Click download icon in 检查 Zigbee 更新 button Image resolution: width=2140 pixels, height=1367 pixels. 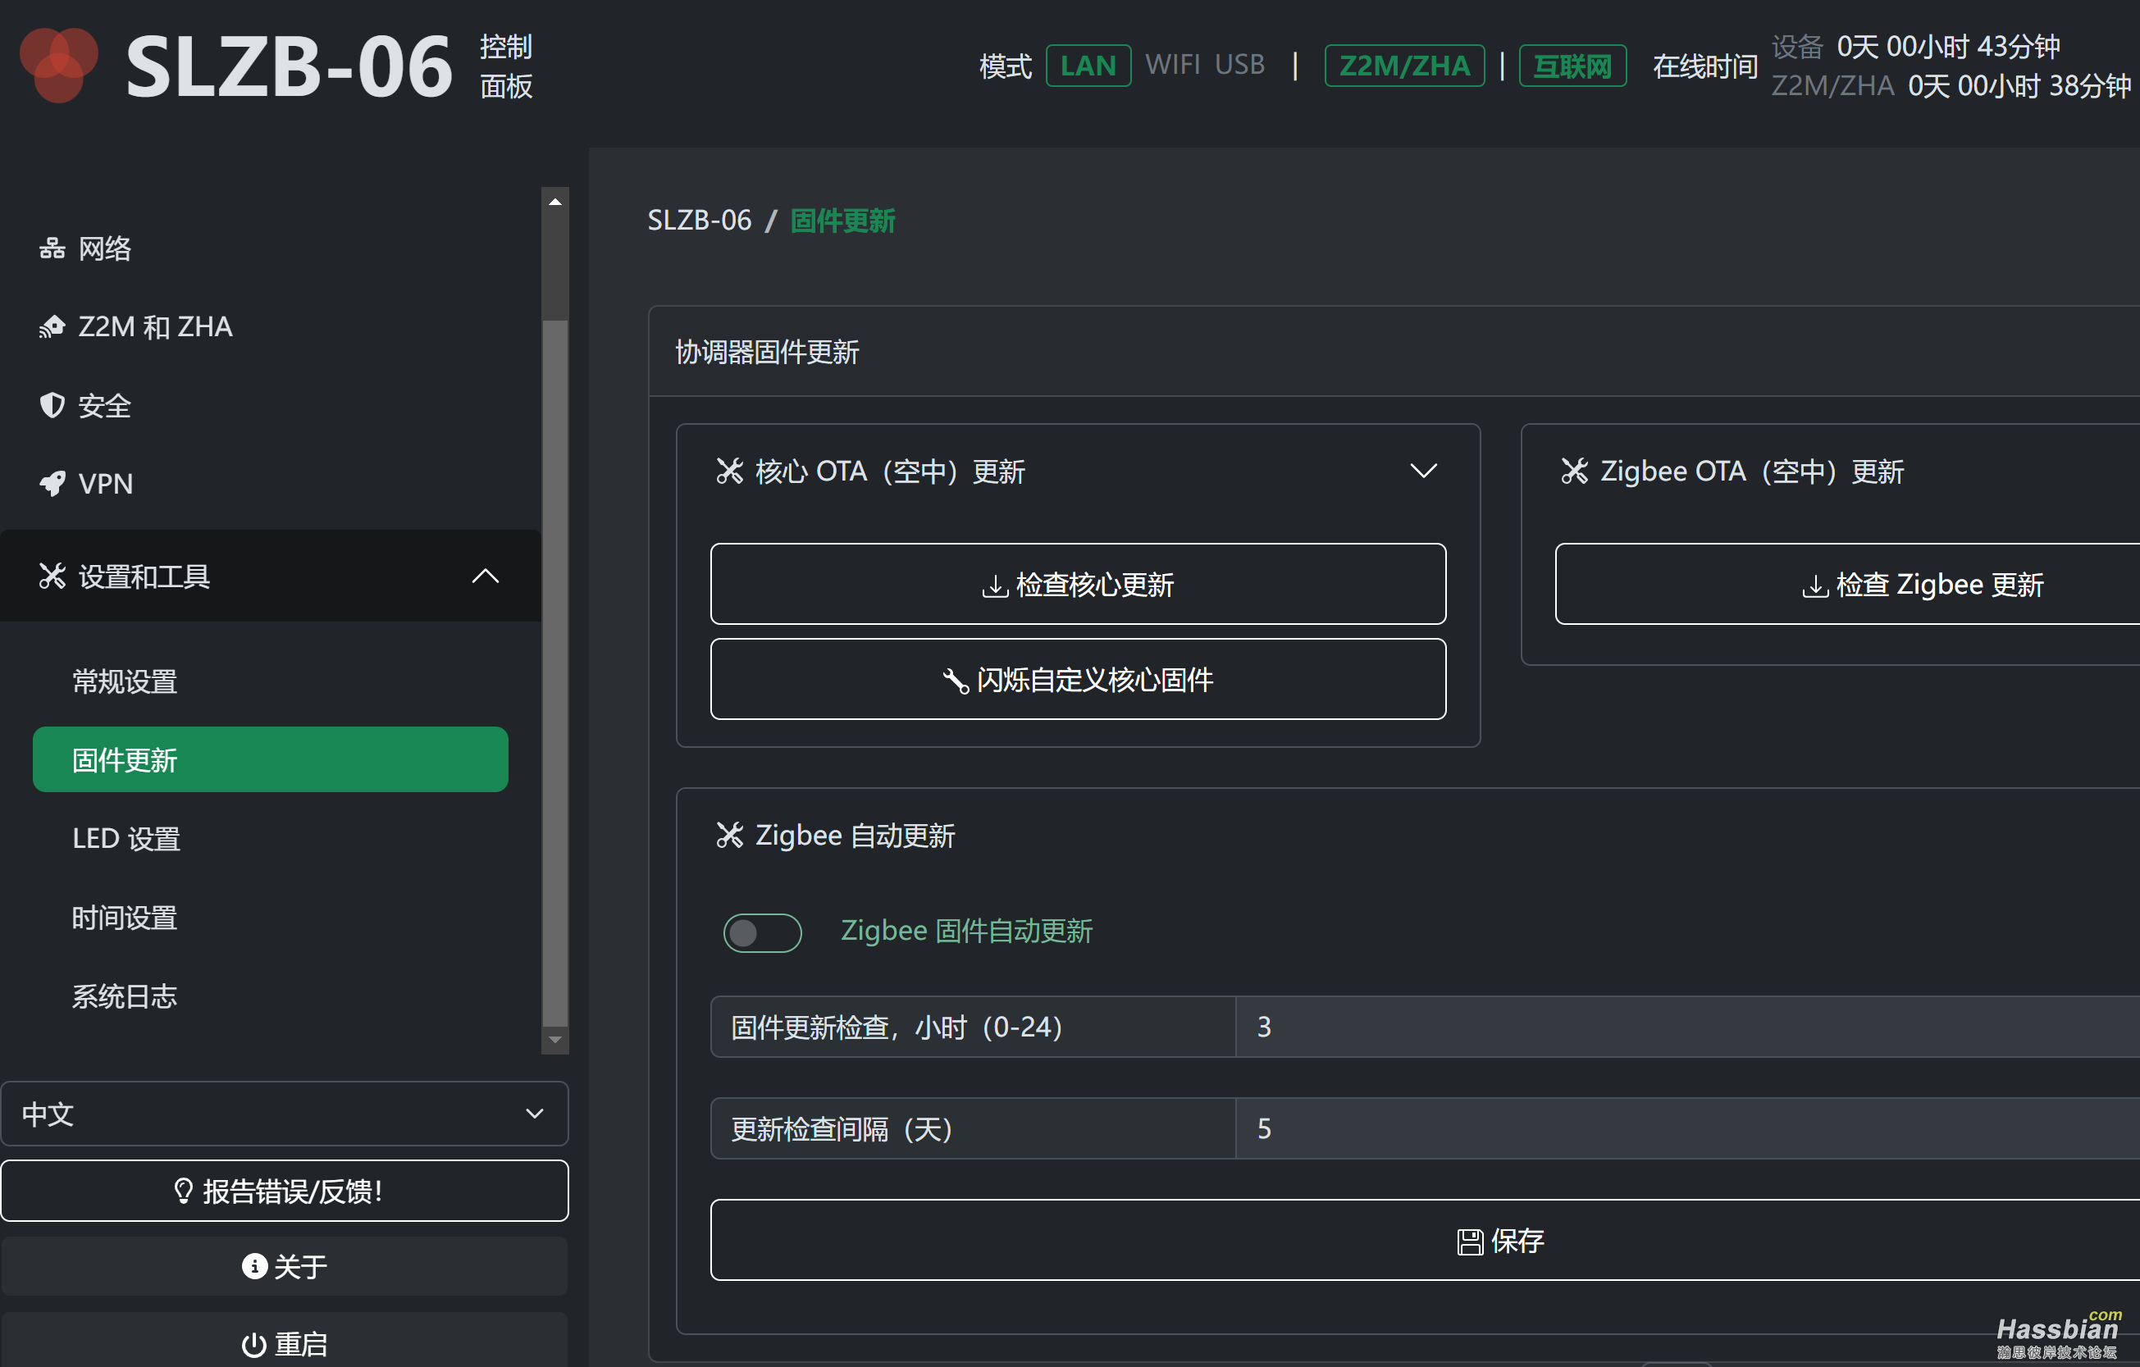pyautogui.click(x=1814, y=586)
